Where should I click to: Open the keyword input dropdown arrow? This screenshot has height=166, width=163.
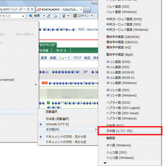23,16
